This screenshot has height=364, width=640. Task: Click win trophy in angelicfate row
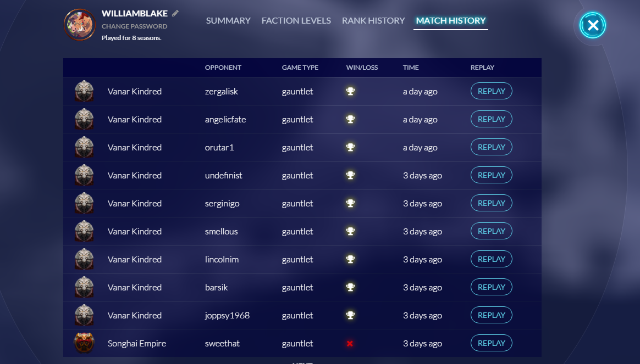350,120
